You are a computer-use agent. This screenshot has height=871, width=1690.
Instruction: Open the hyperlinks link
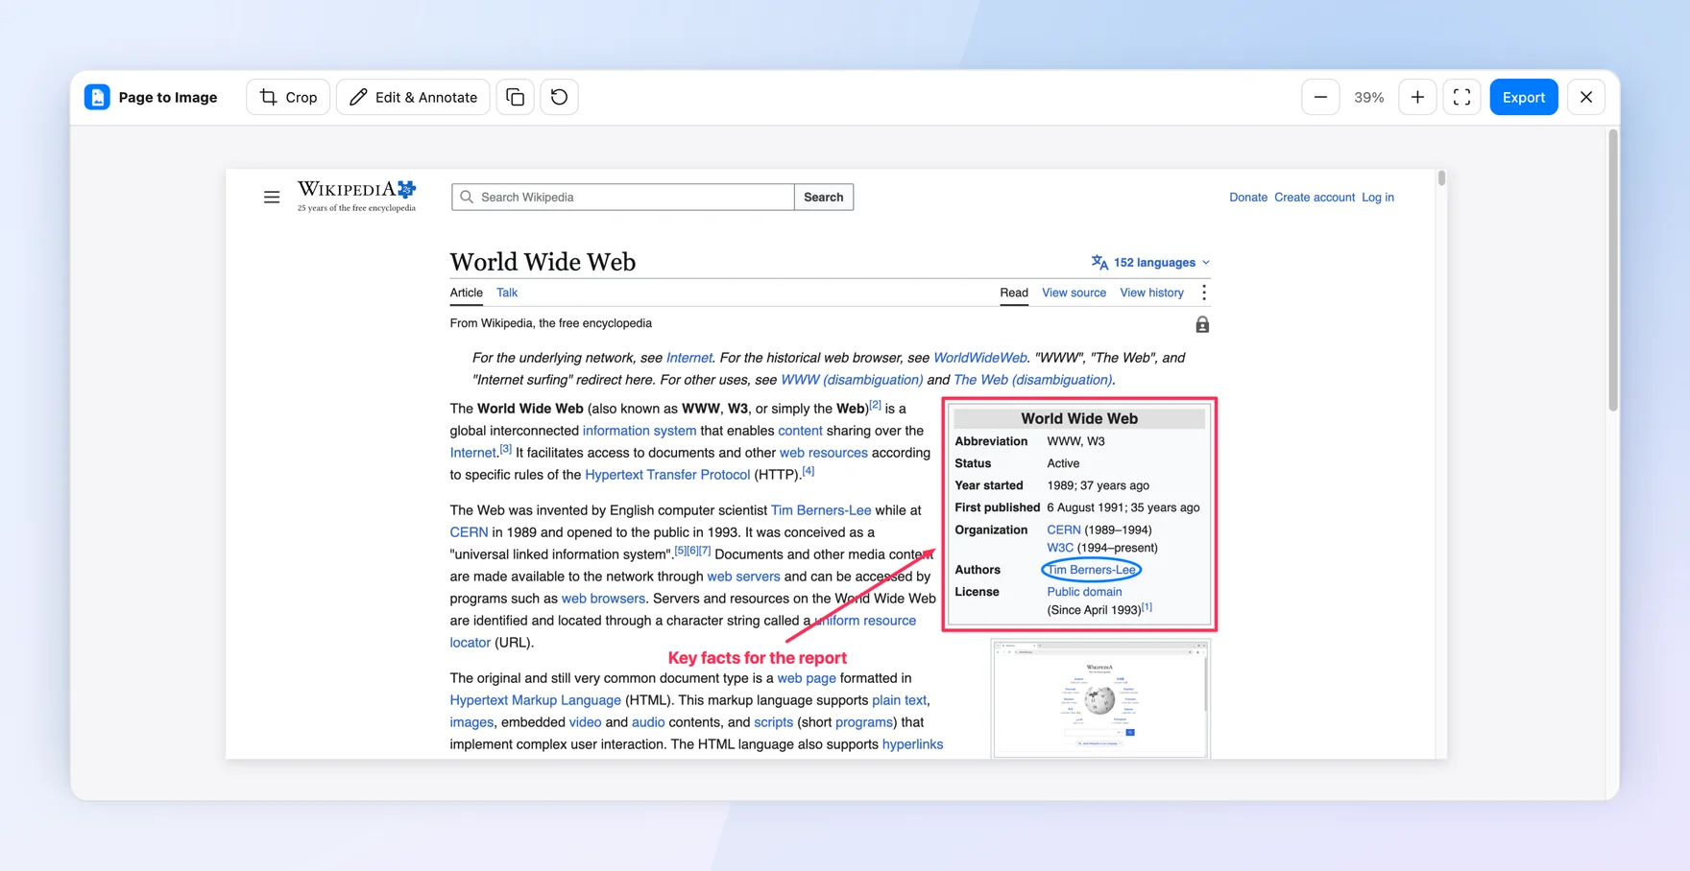[912, 744]
